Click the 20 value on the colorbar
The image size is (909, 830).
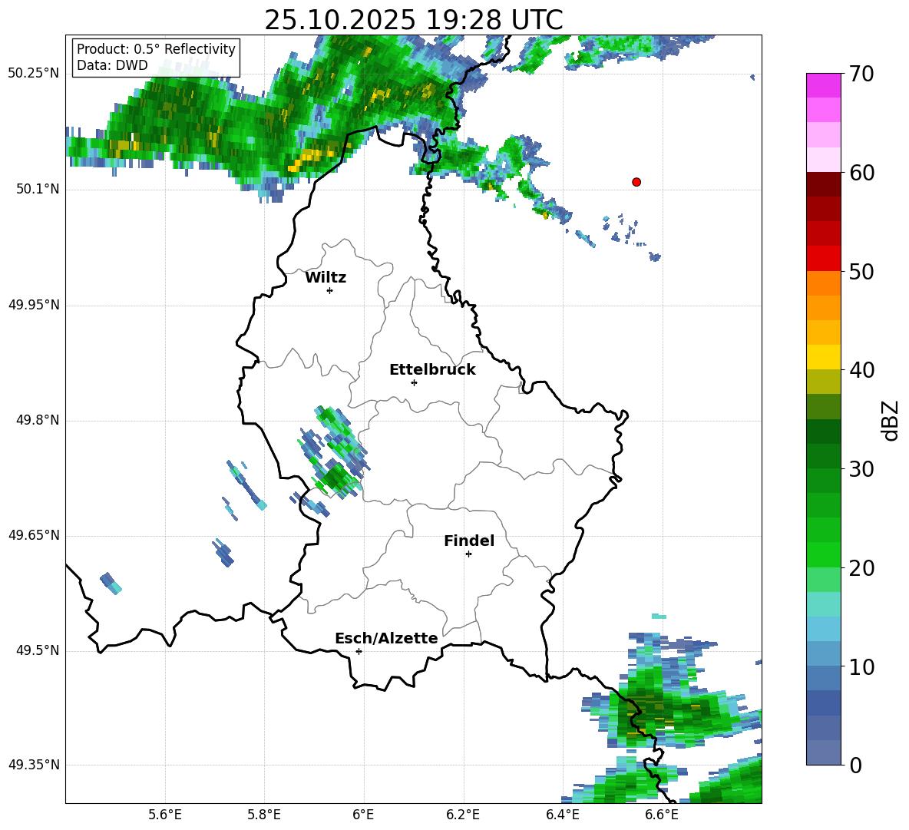pyautogui.click(x=861, y=567)
